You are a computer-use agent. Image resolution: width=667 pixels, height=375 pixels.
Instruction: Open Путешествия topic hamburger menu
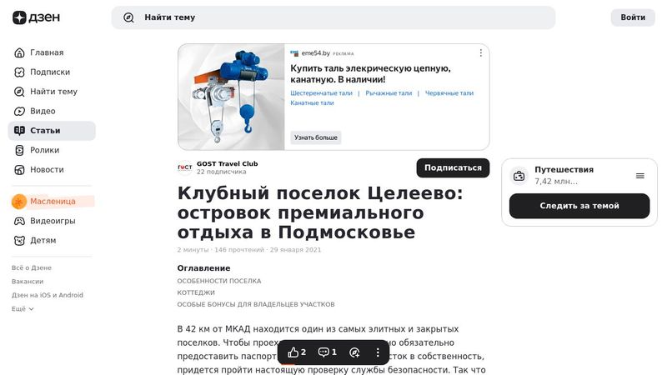(639, 176)
